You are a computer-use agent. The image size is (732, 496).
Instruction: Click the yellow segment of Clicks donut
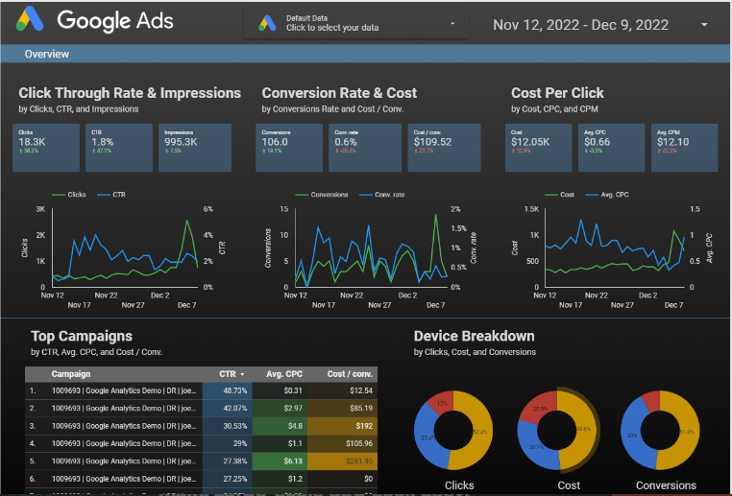point(480,432)
